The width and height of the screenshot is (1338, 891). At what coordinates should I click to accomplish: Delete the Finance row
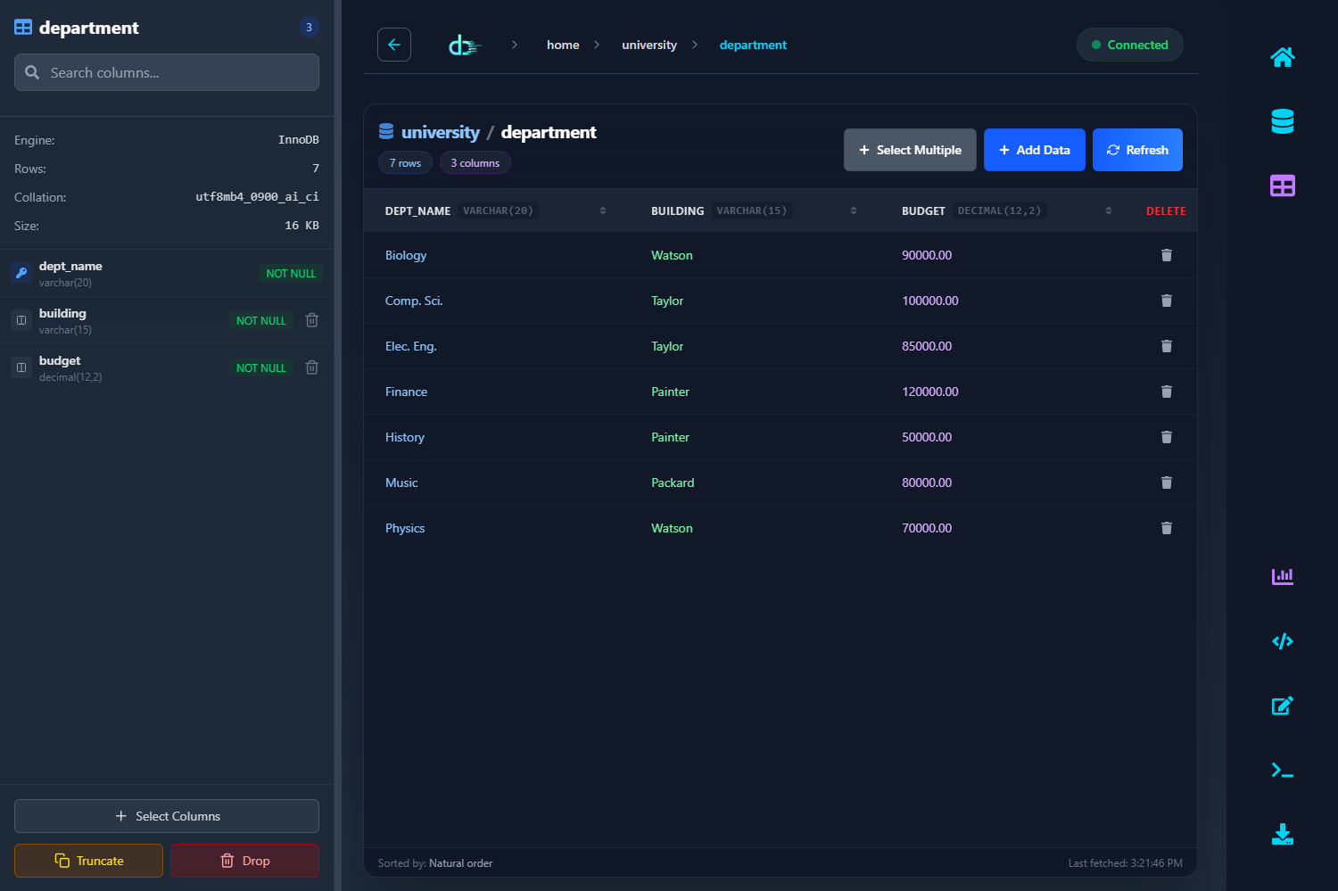[1166, 392]
